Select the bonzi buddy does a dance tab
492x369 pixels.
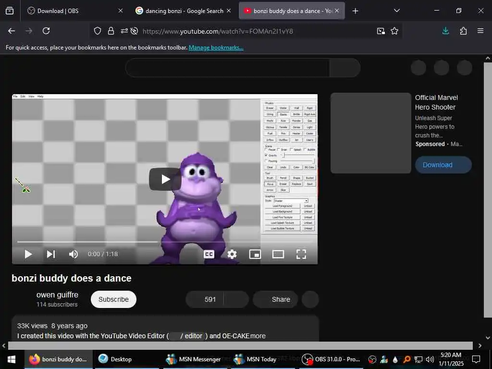point(292,11)
